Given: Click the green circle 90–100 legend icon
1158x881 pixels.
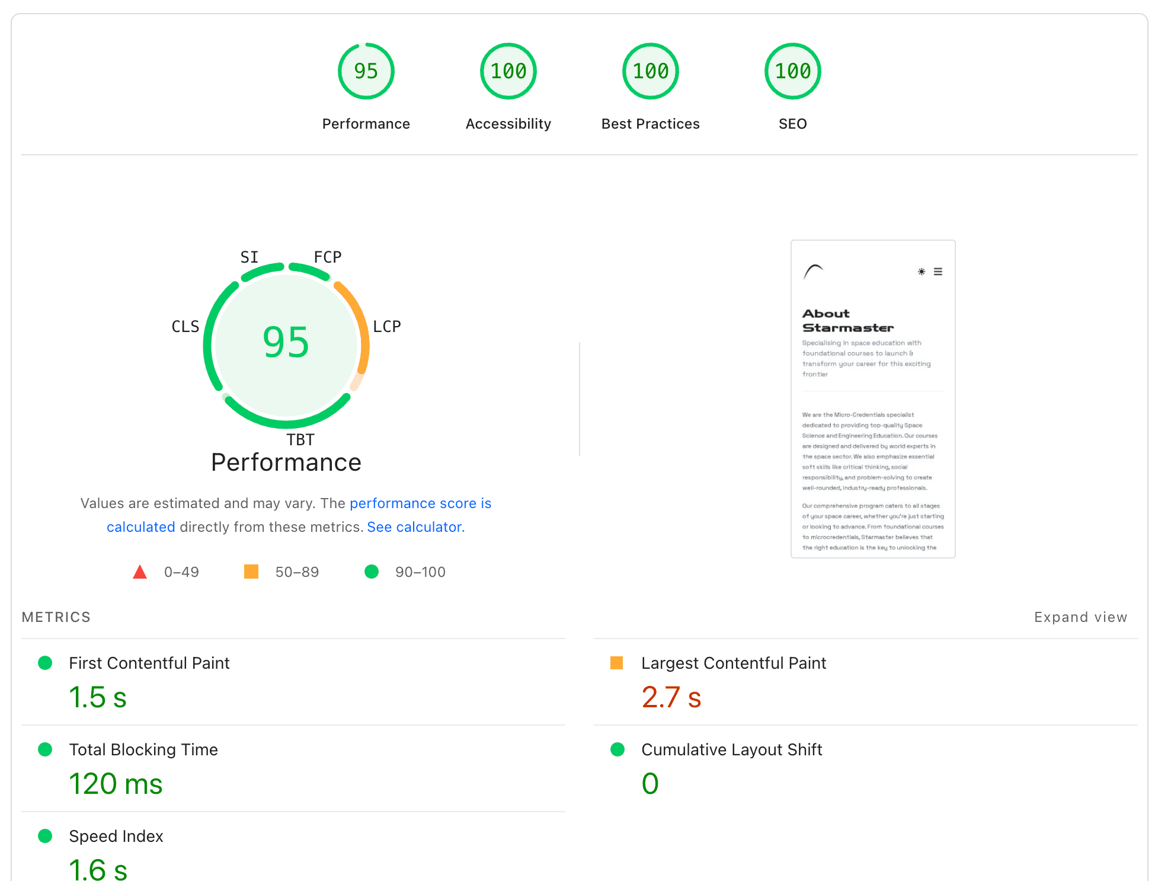Looking at the screenshot, I should (372, 572).
